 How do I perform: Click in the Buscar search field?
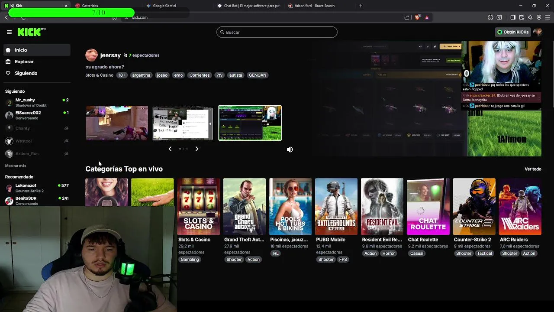click(277, 32)
